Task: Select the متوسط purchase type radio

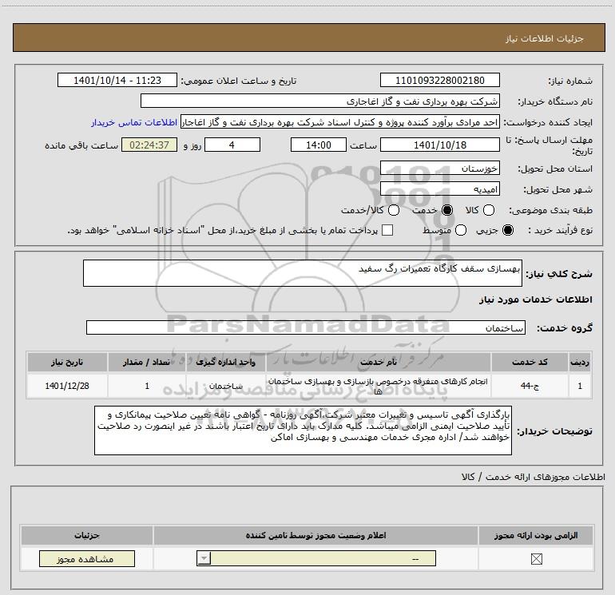Action: [461, 230]
